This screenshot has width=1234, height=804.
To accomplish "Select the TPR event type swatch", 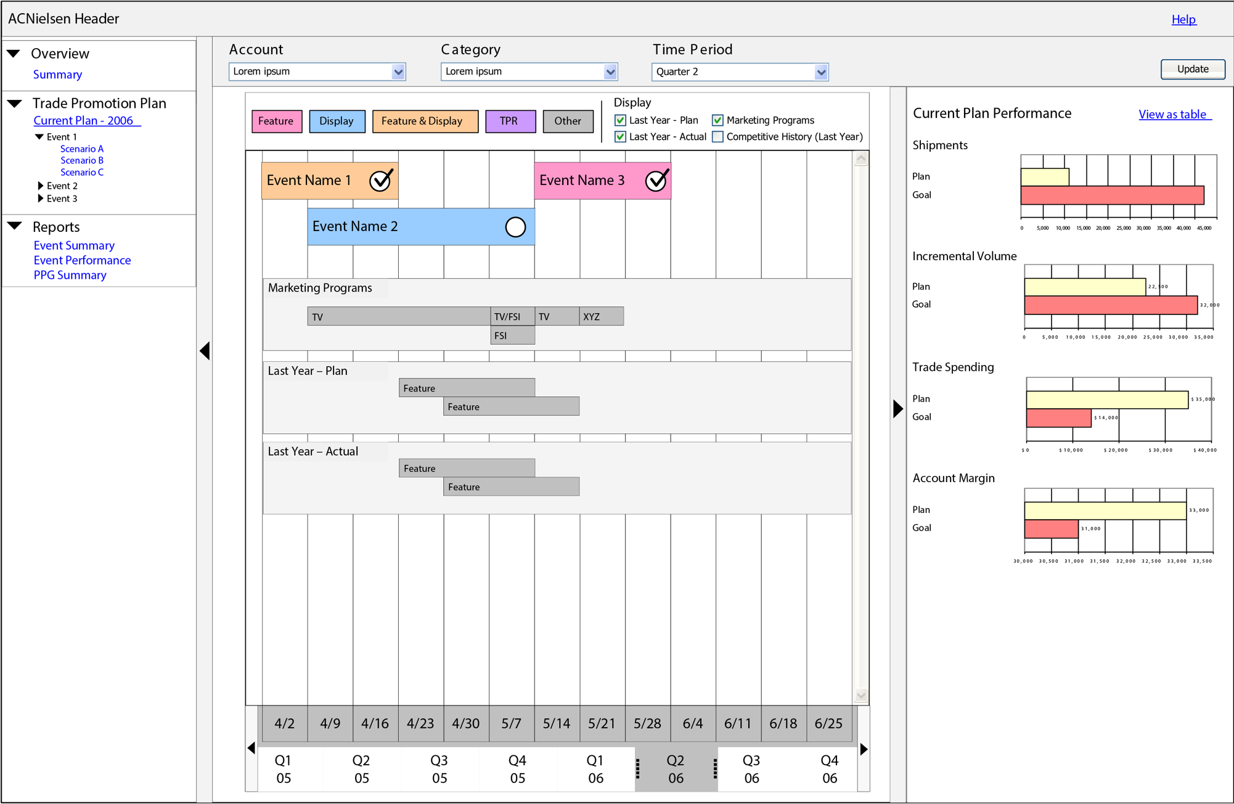I will 510,121.
